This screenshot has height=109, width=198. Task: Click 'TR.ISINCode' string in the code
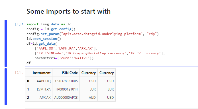coord(50,54)
